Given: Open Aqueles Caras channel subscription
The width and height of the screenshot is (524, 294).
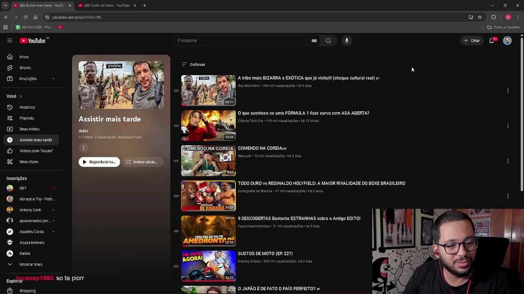Looking at the screenshot, I should point(32,232).
